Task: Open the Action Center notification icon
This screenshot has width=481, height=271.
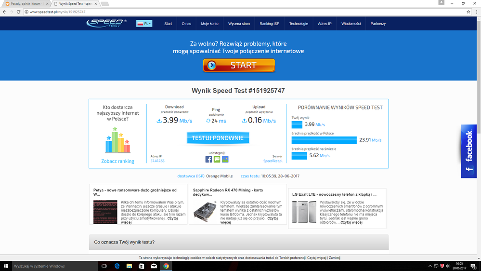Action: 473,266
